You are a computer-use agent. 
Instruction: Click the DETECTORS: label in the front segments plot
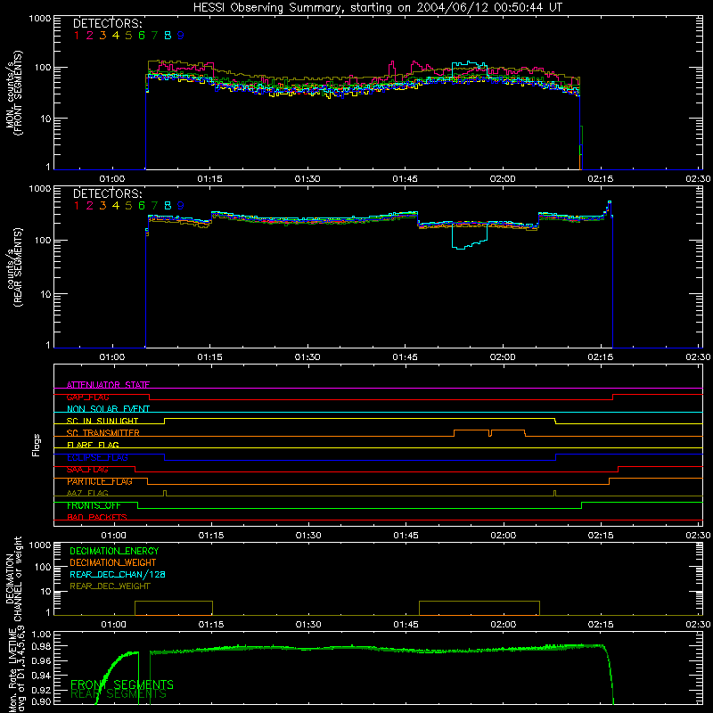(x=107, y=23)
